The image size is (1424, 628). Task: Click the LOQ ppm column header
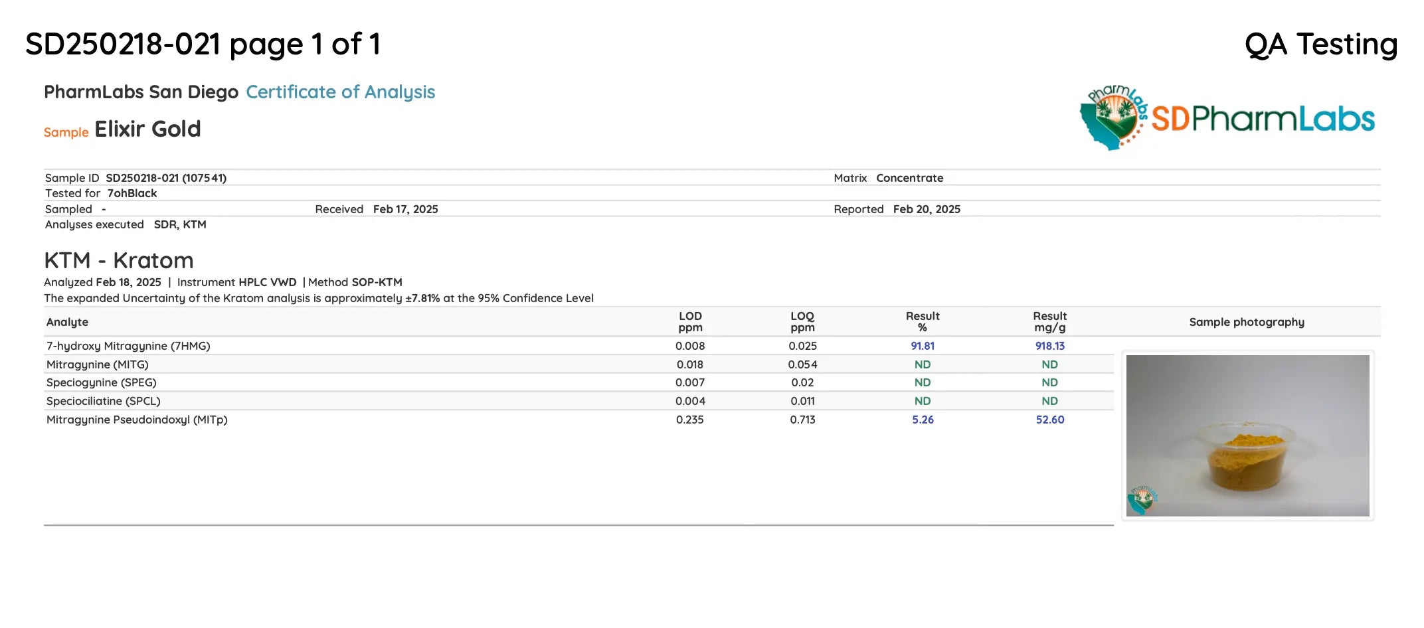point(802,321)
